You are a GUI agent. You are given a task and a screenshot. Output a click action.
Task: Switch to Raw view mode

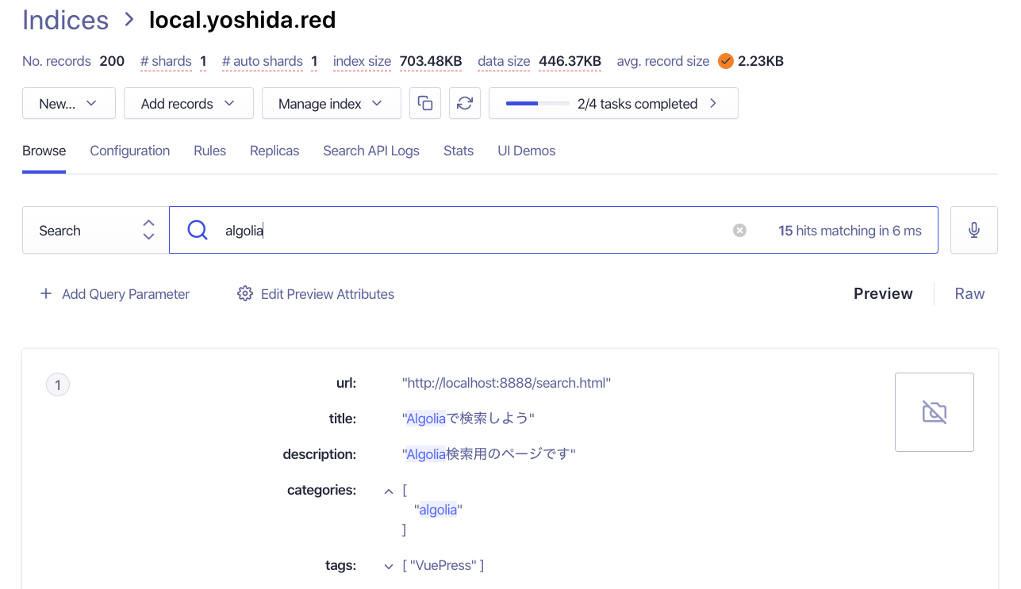[x=969, y=293]
